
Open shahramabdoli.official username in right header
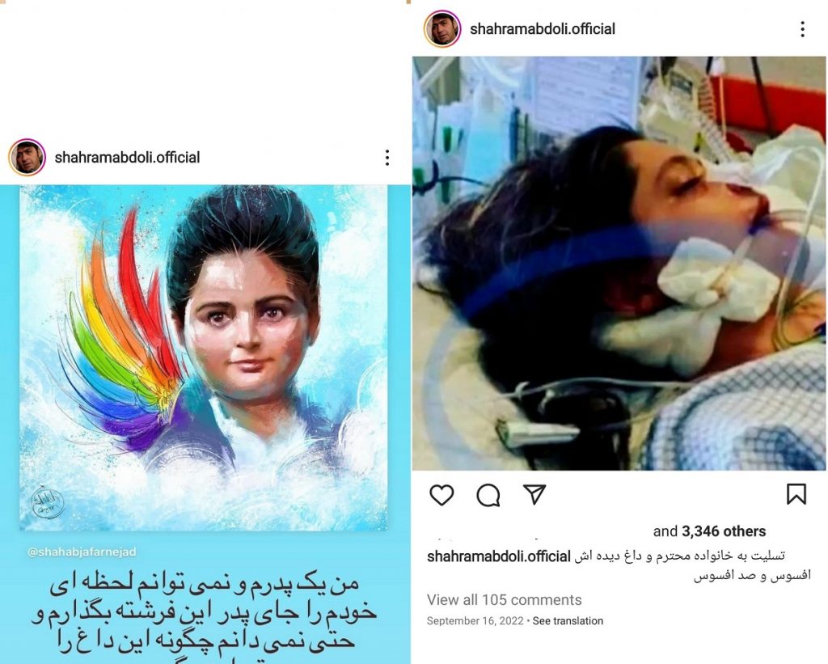(543, 28)
